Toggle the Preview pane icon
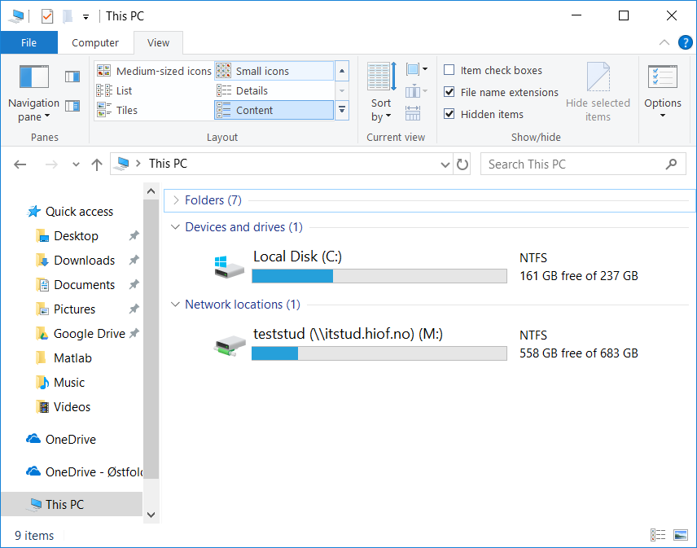 point(72,77)
